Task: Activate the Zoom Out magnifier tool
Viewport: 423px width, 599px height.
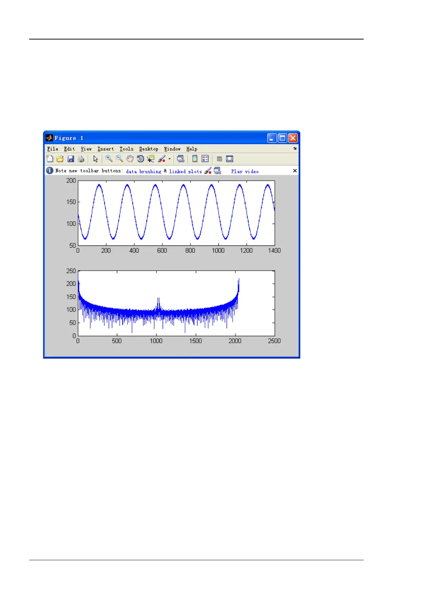Action: click(x=119, y=159)
